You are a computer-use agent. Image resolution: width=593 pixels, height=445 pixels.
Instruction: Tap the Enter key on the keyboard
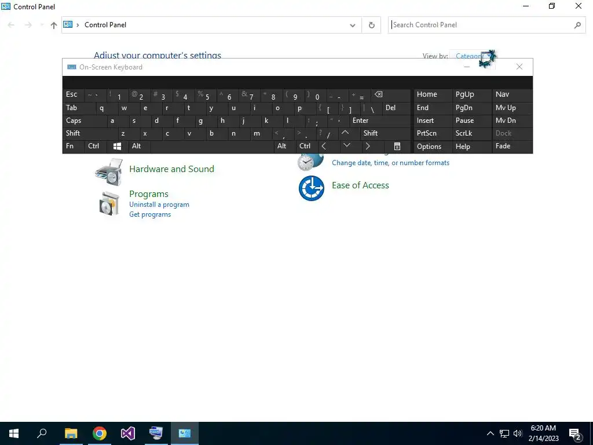click(380, 121)
